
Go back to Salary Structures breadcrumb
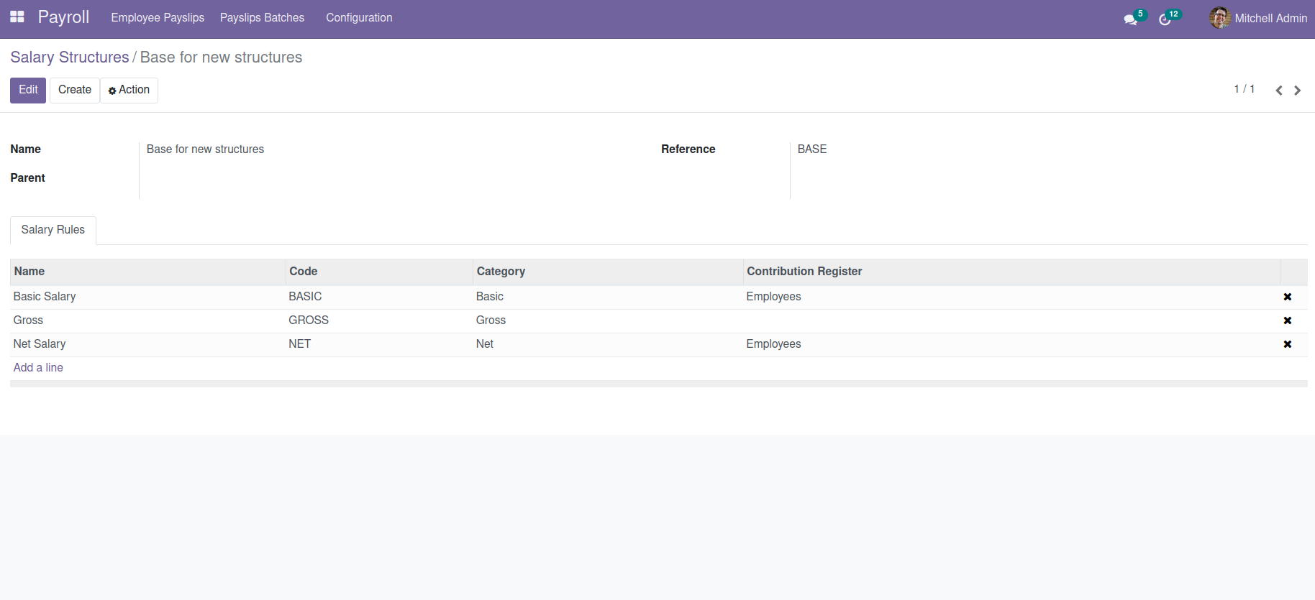(x=70, y=57)
